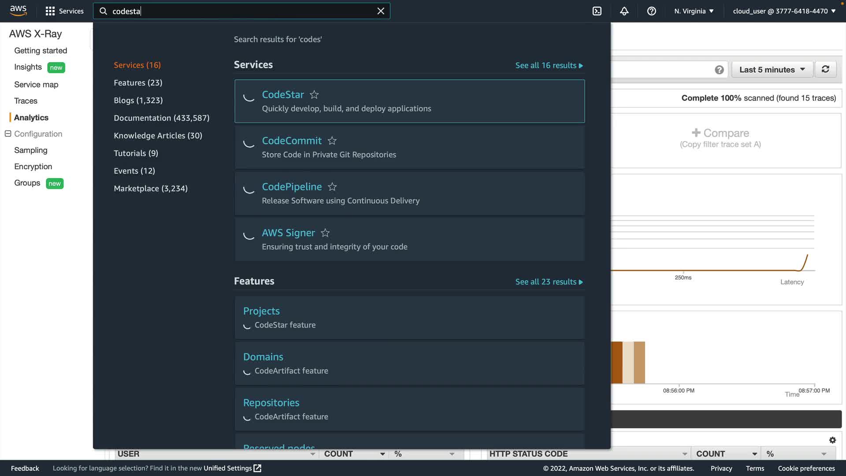This screenshot has height=476, width=846.
Task: Open the help question mark menu
Action: tap(652, 11)
